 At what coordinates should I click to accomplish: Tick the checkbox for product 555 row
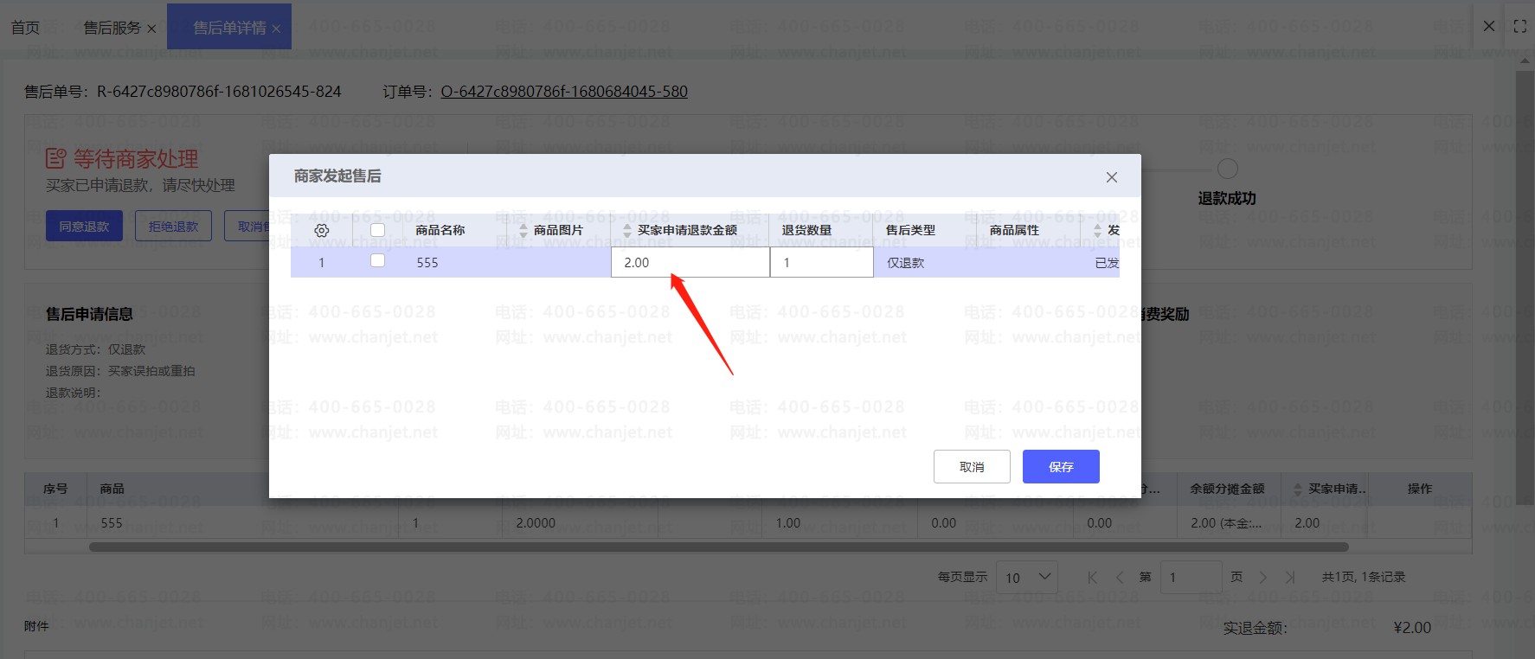click(377, 260)
